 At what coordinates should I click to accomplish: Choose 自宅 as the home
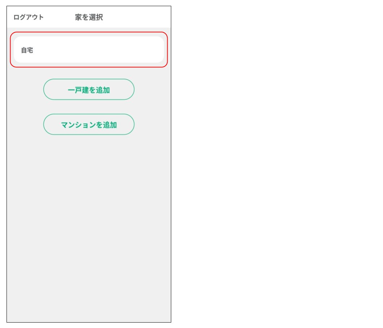pos(89,50)
